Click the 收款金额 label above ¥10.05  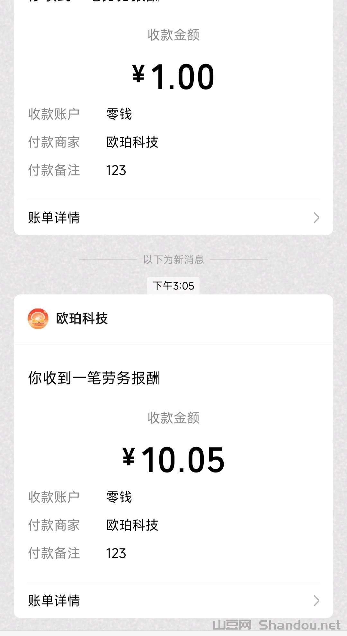(173, 418)
